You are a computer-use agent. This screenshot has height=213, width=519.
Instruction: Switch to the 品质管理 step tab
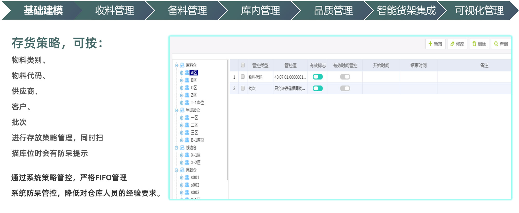click(333, 11)
